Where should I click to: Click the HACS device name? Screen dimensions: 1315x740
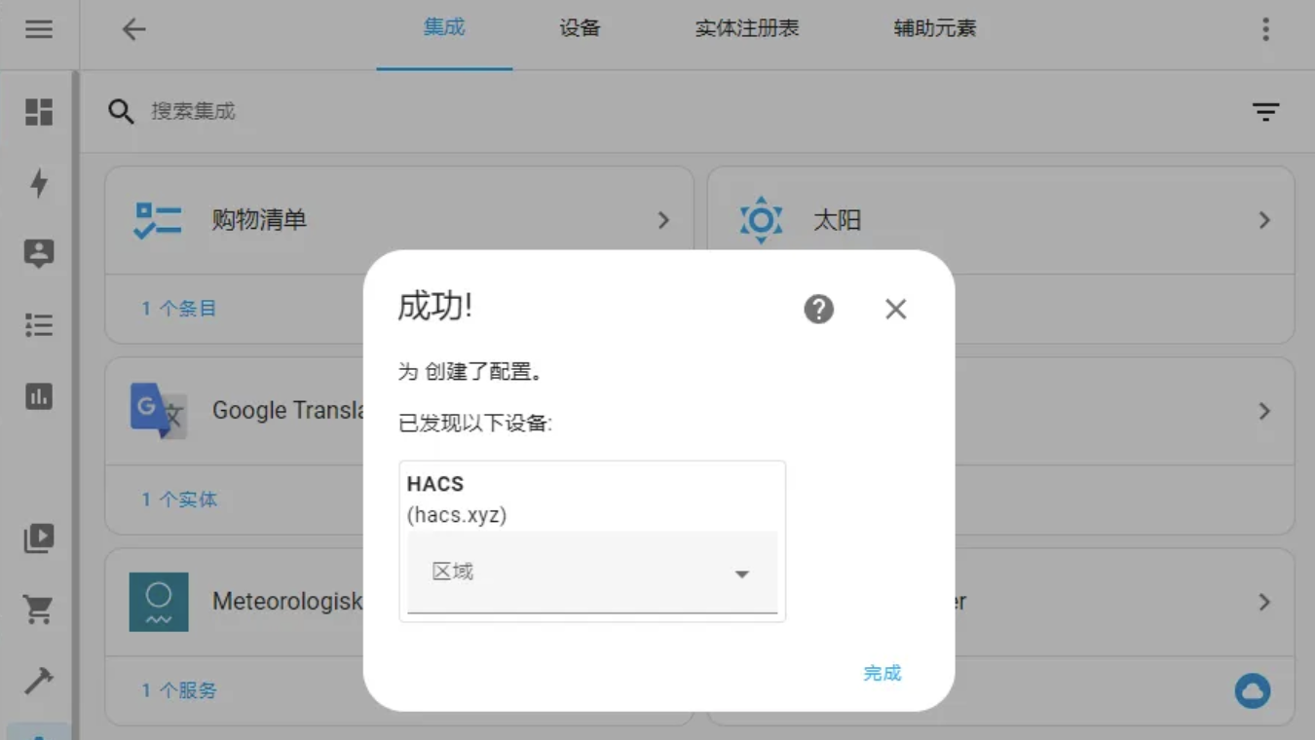[435, 484]
